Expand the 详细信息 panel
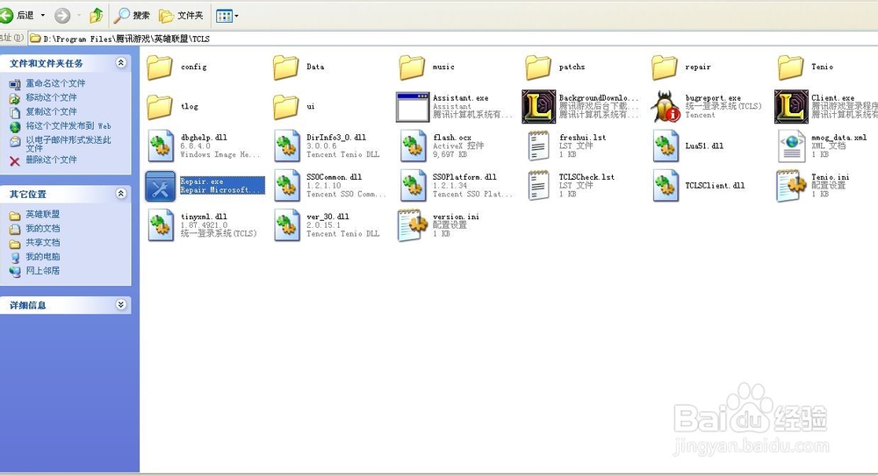The height and width of the screenshot is (476, 878). (x=121, y=305)
